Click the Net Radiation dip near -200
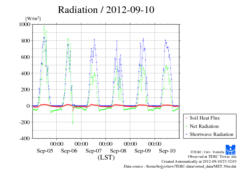This screenshot has width=242, height=171. coord(72,123)
